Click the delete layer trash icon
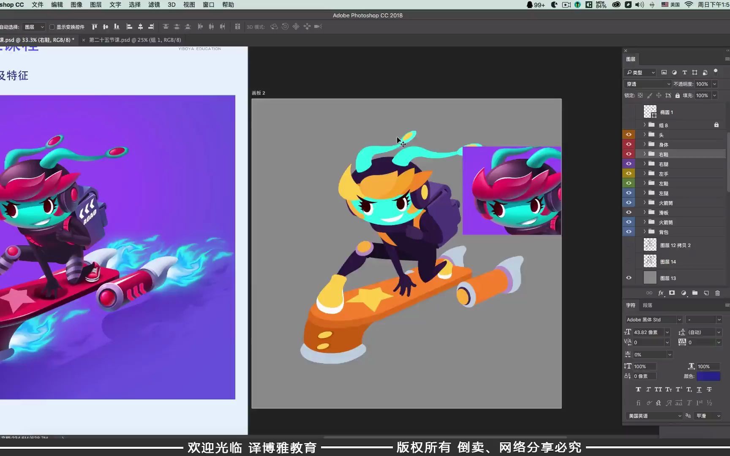The width and height of the screenshot is (730, 456). (717, 293)
